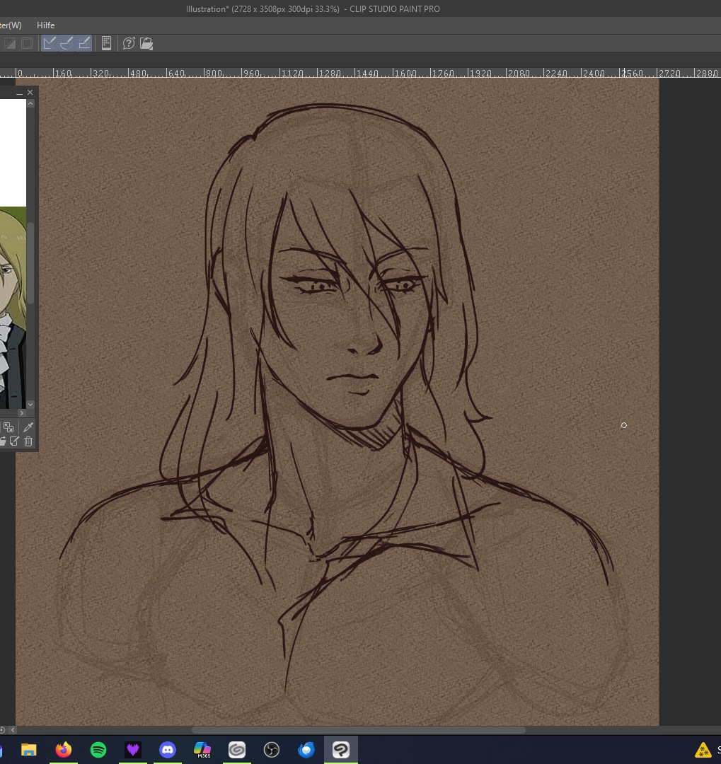Close the floating Sub View panel

coord(30,93)
